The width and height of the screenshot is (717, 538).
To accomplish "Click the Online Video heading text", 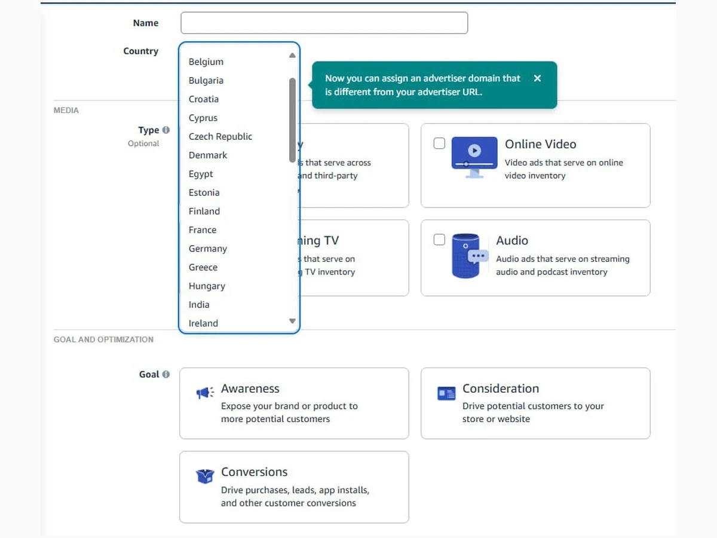I will (x=541, y=144).
